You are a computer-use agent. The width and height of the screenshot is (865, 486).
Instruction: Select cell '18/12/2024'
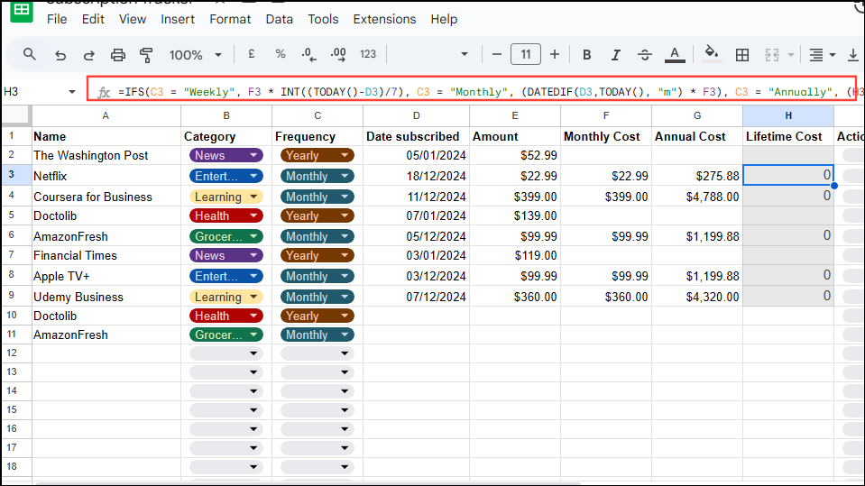(x=417, y=176)
